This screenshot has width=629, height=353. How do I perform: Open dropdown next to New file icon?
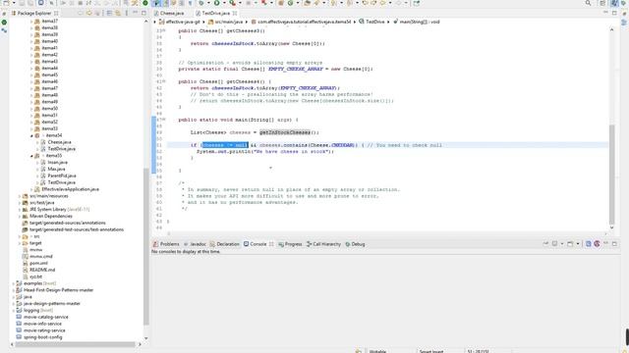click(x=14, y=3)
